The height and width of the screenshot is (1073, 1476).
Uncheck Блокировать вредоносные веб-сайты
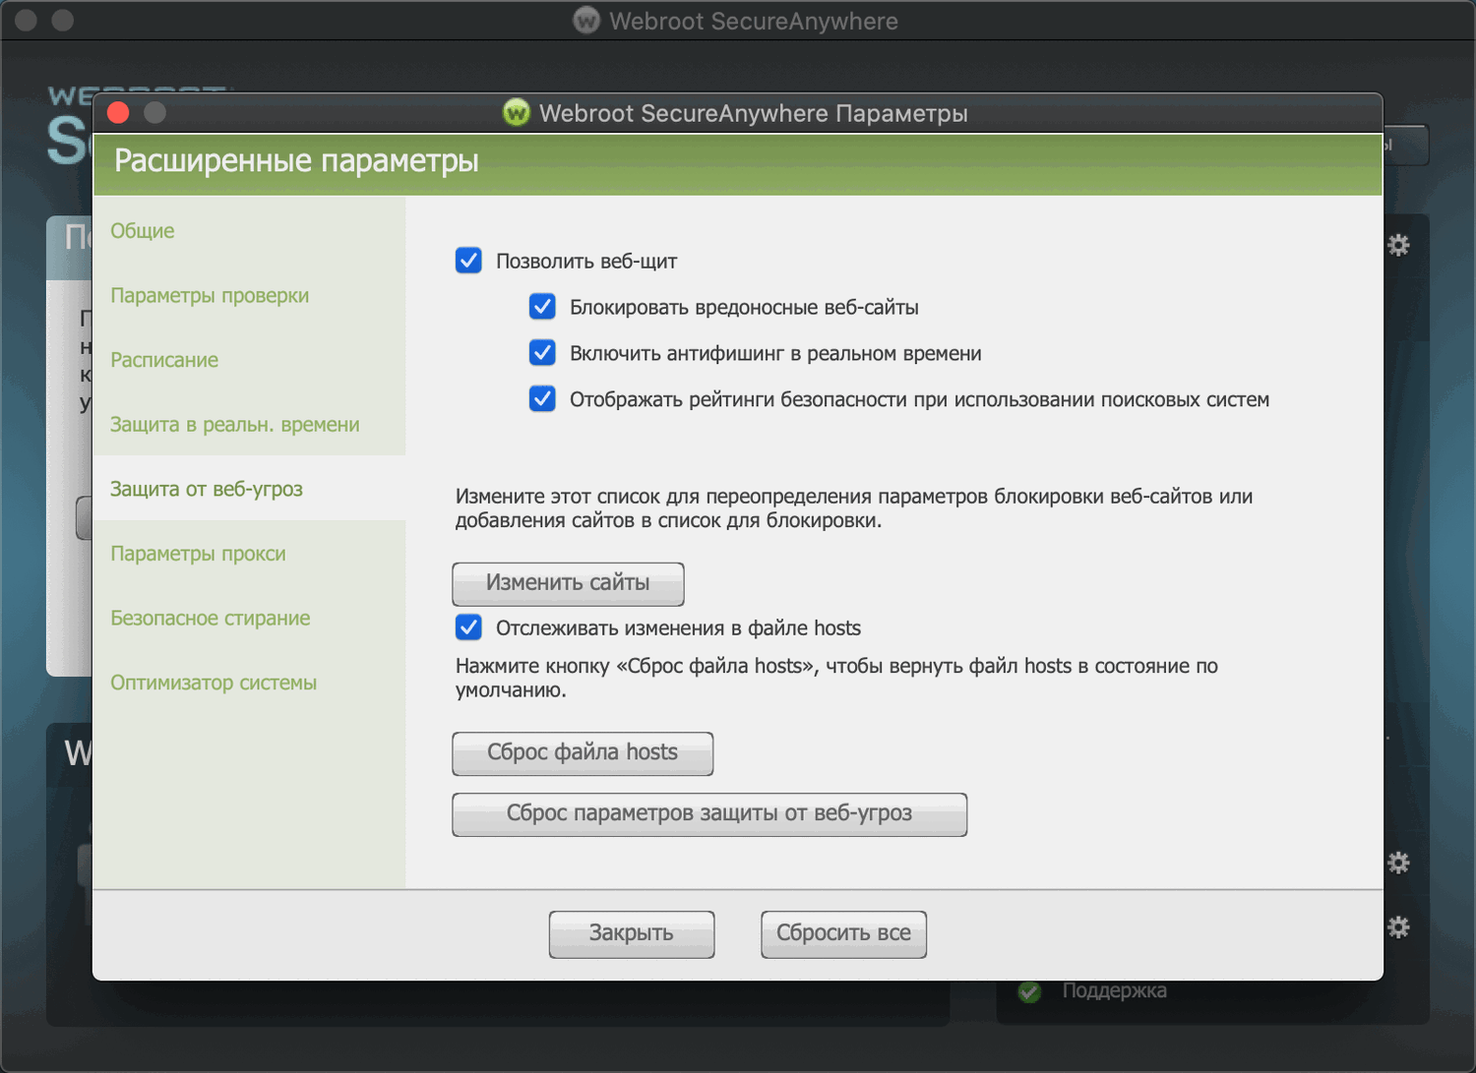tap(542, 307)
